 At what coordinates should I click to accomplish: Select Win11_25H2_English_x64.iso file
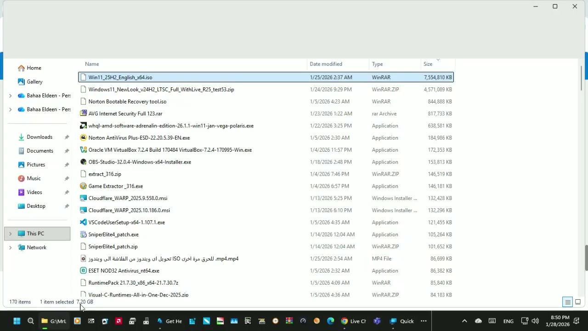(266, 77)
